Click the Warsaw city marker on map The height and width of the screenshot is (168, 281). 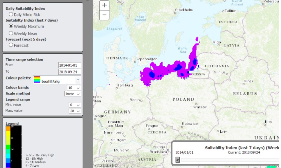(x=196, y=104)
